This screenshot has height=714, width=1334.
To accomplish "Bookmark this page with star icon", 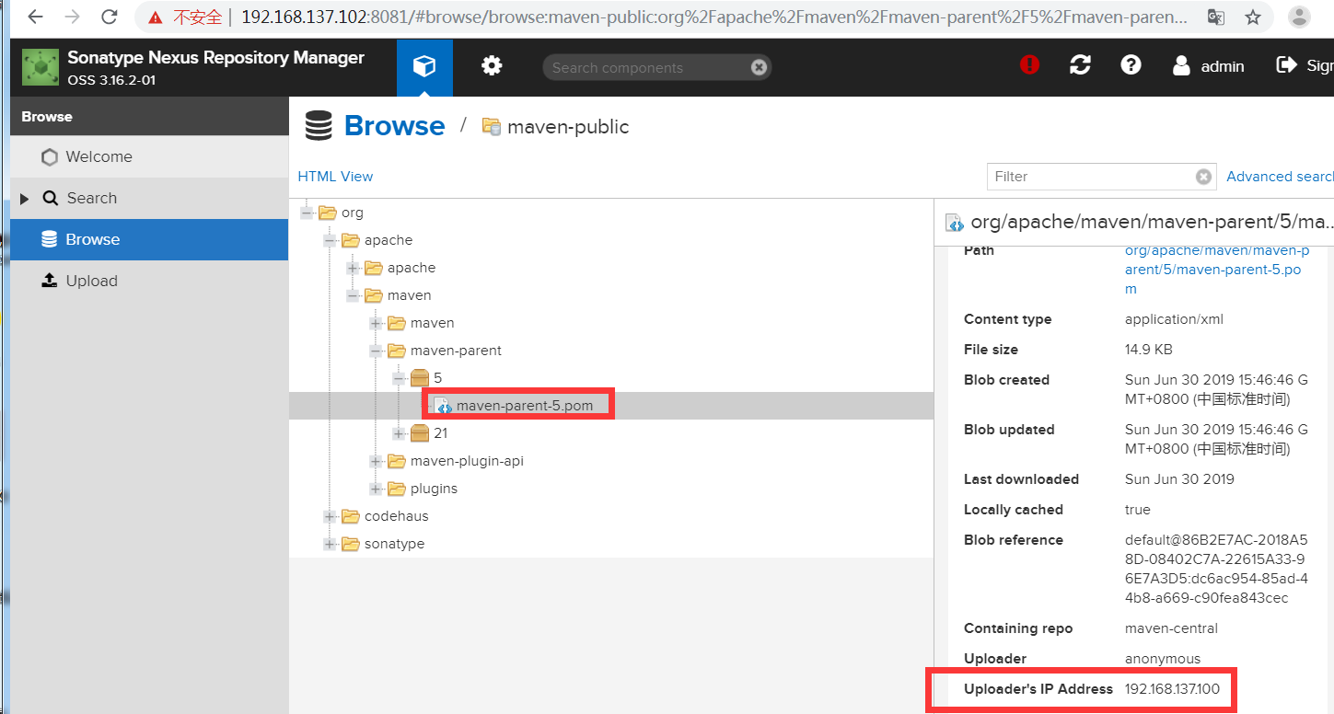I will point(1253,17).
